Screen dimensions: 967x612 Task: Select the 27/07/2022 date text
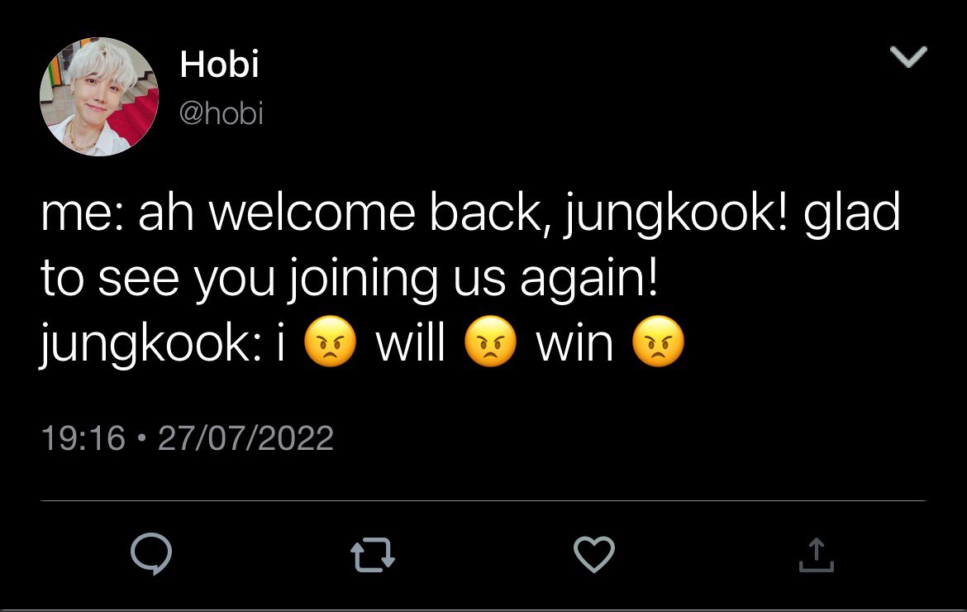pyautogui.click(x=245, y=438)
